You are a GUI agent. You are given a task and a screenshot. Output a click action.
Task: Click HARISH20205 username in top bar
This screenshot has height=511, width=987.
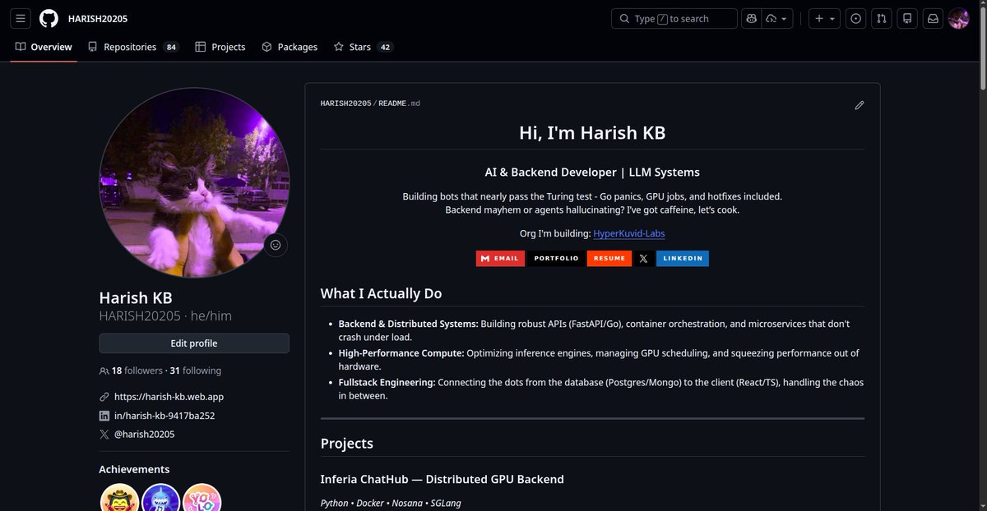point(98,18)
